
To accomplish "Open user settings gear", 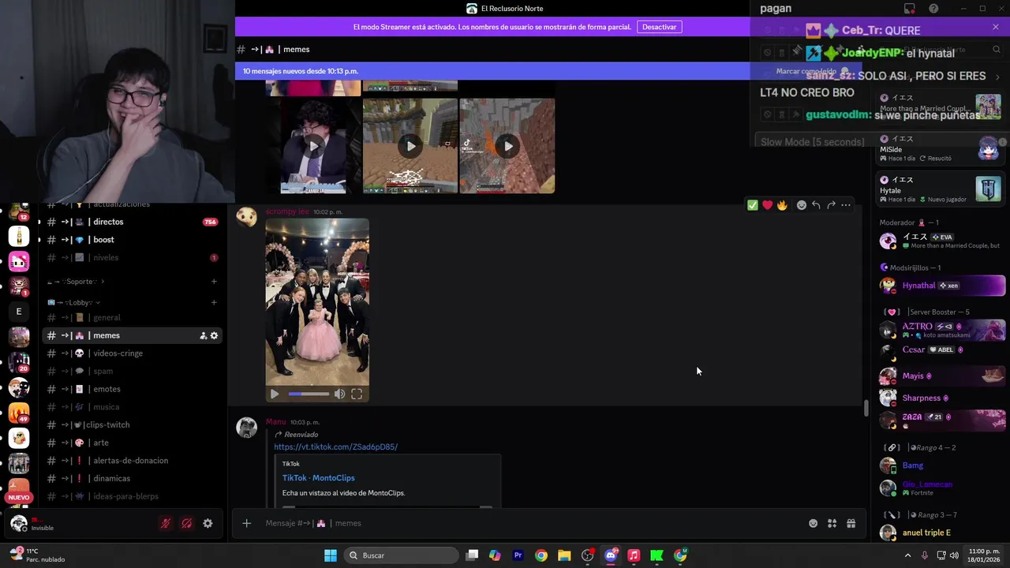I will pyautogui.click(x=208, y=523).
